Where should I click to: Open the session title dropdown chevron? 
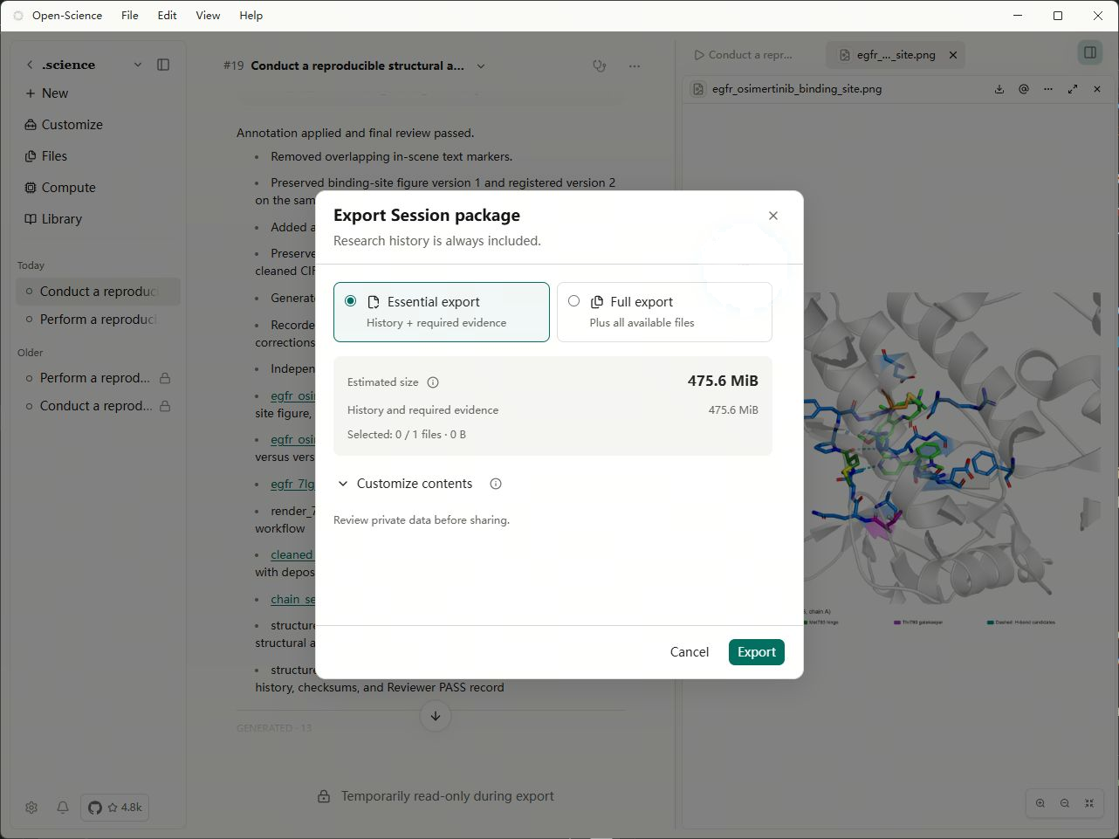click(481, 66)
